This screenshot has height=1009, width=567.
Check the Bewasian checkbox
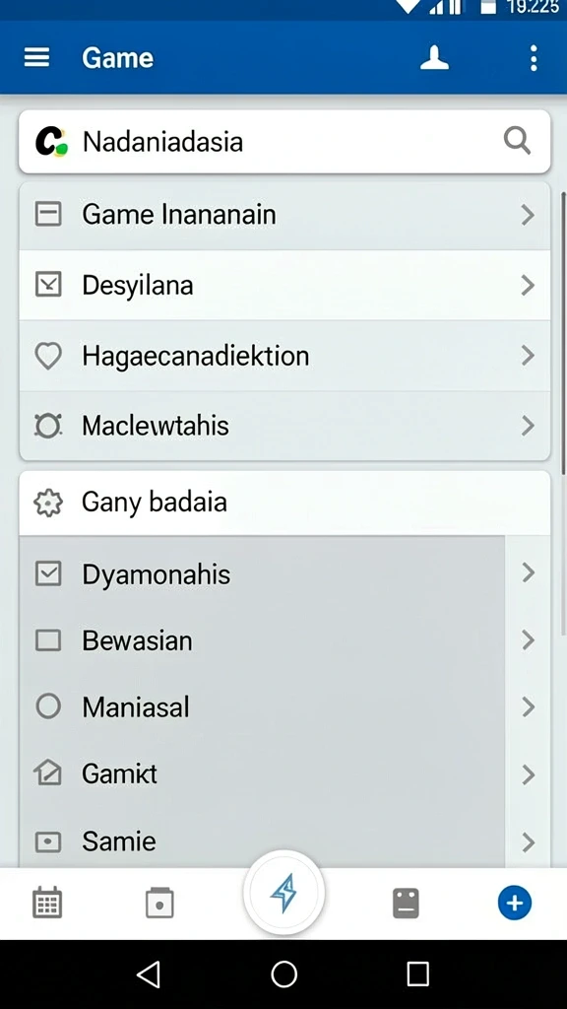(48, 640)
